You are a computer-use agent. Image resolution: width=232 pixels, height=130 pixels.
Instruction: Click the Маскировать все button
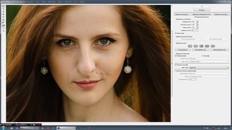tap(200, 50)
